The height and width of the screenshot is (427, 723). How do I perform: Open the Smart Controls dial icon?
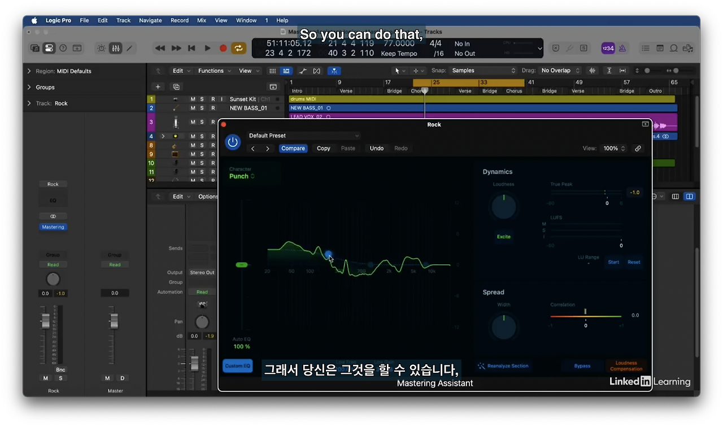pyautogui.click(x=101, y=49)
